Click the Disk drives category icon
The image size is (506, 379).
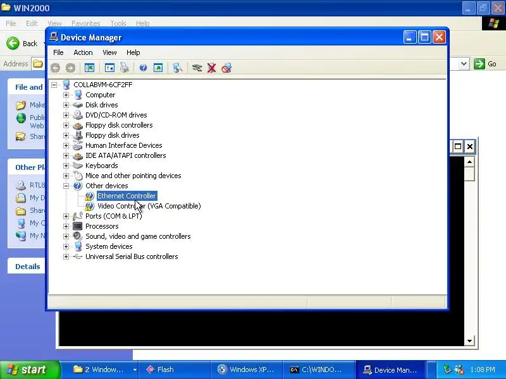78,105
